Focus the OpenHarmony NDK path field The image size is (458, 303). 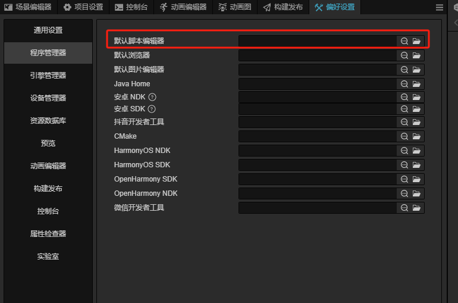318,193
